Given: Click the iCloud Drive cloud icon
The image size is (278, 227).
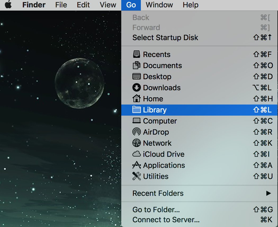Looking at the screenshot, I should (x=137, y=154).
